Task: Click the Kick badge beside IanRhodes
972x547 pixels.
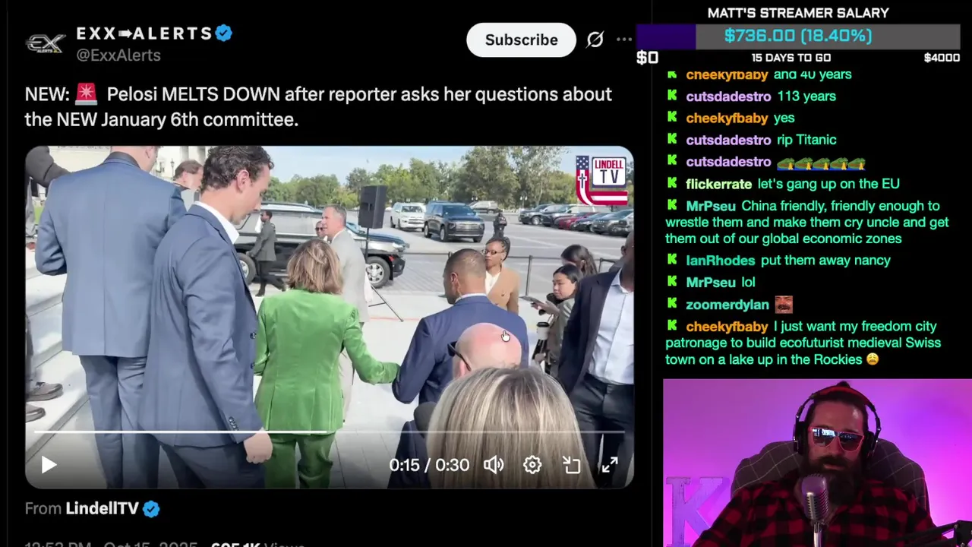Action: pos(672,260)
